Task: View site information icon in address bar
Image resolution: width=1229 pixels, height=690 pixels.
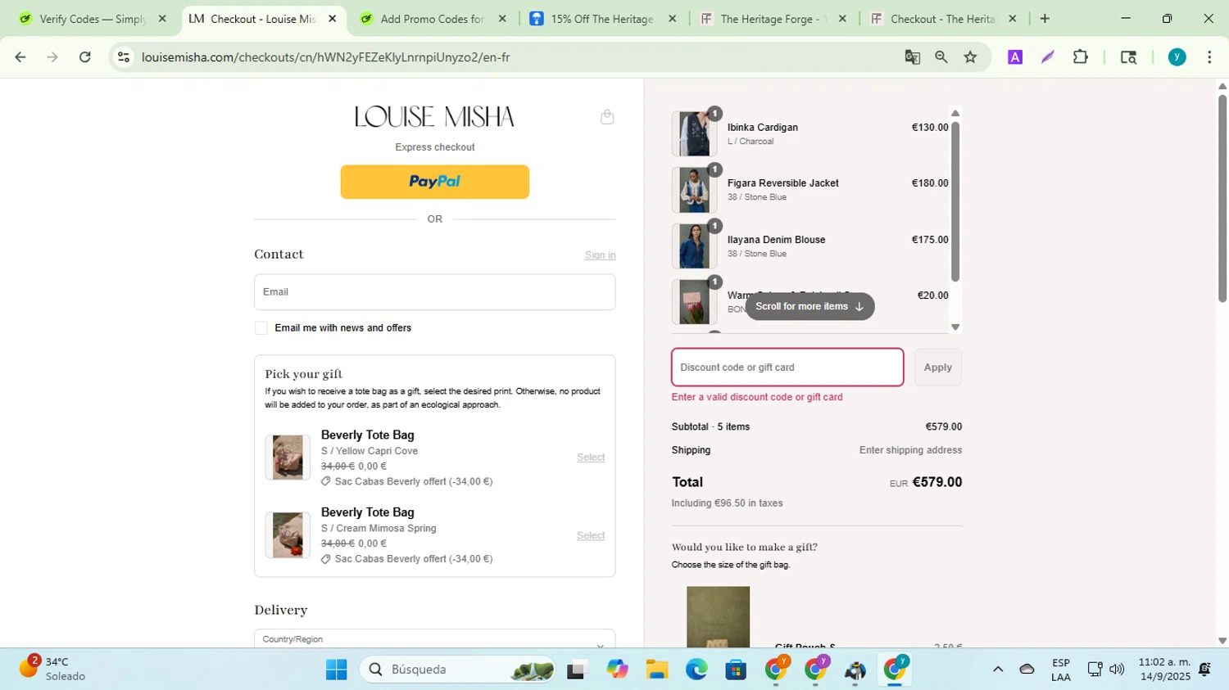Action: coord(124,57)
